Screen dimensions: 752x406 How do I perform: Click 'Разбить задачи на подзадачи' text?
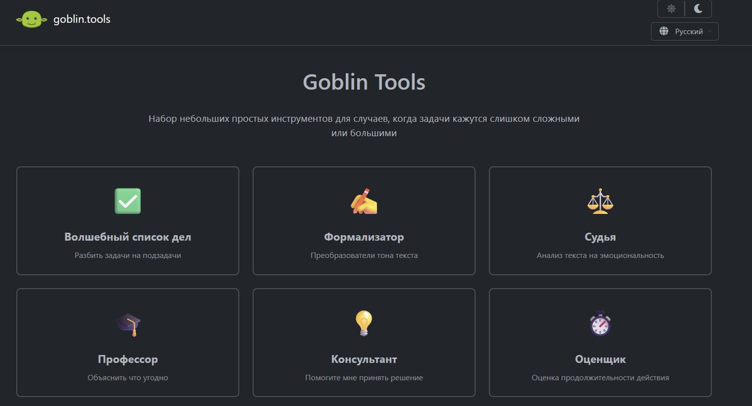128,256
